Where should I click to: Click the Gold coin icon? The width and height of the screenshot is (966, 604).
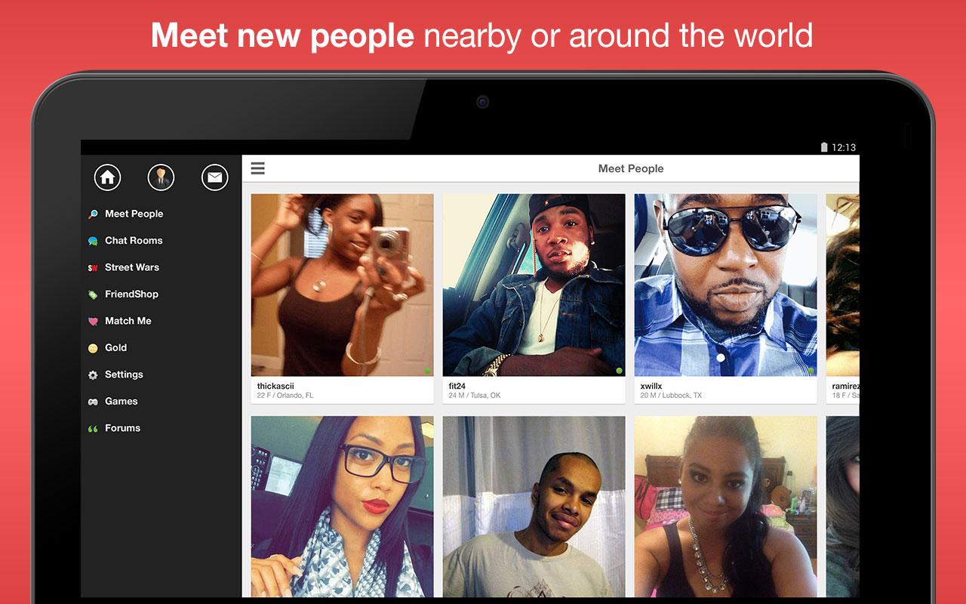93,348
